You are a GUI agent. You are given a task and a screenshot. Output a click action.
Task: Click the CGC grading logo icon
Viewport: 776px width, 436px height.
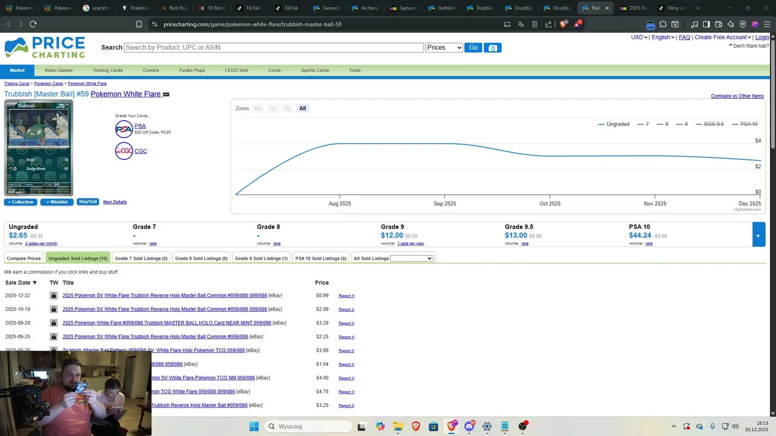[x=124, y=151]
